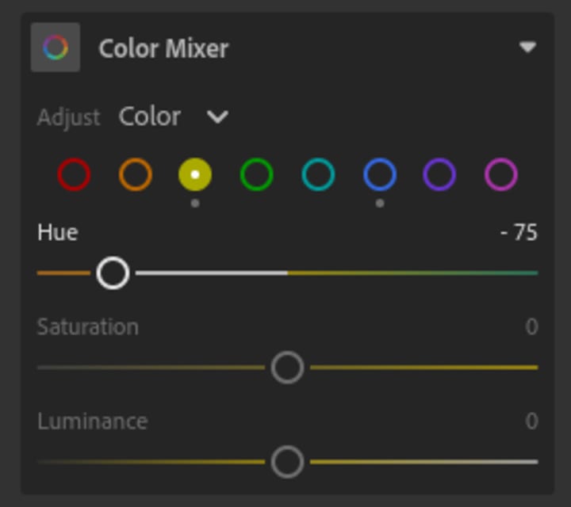This screenshot has height=507, width=571.
Task: Click the Saturation slider handle
Action: pos(287,368)
